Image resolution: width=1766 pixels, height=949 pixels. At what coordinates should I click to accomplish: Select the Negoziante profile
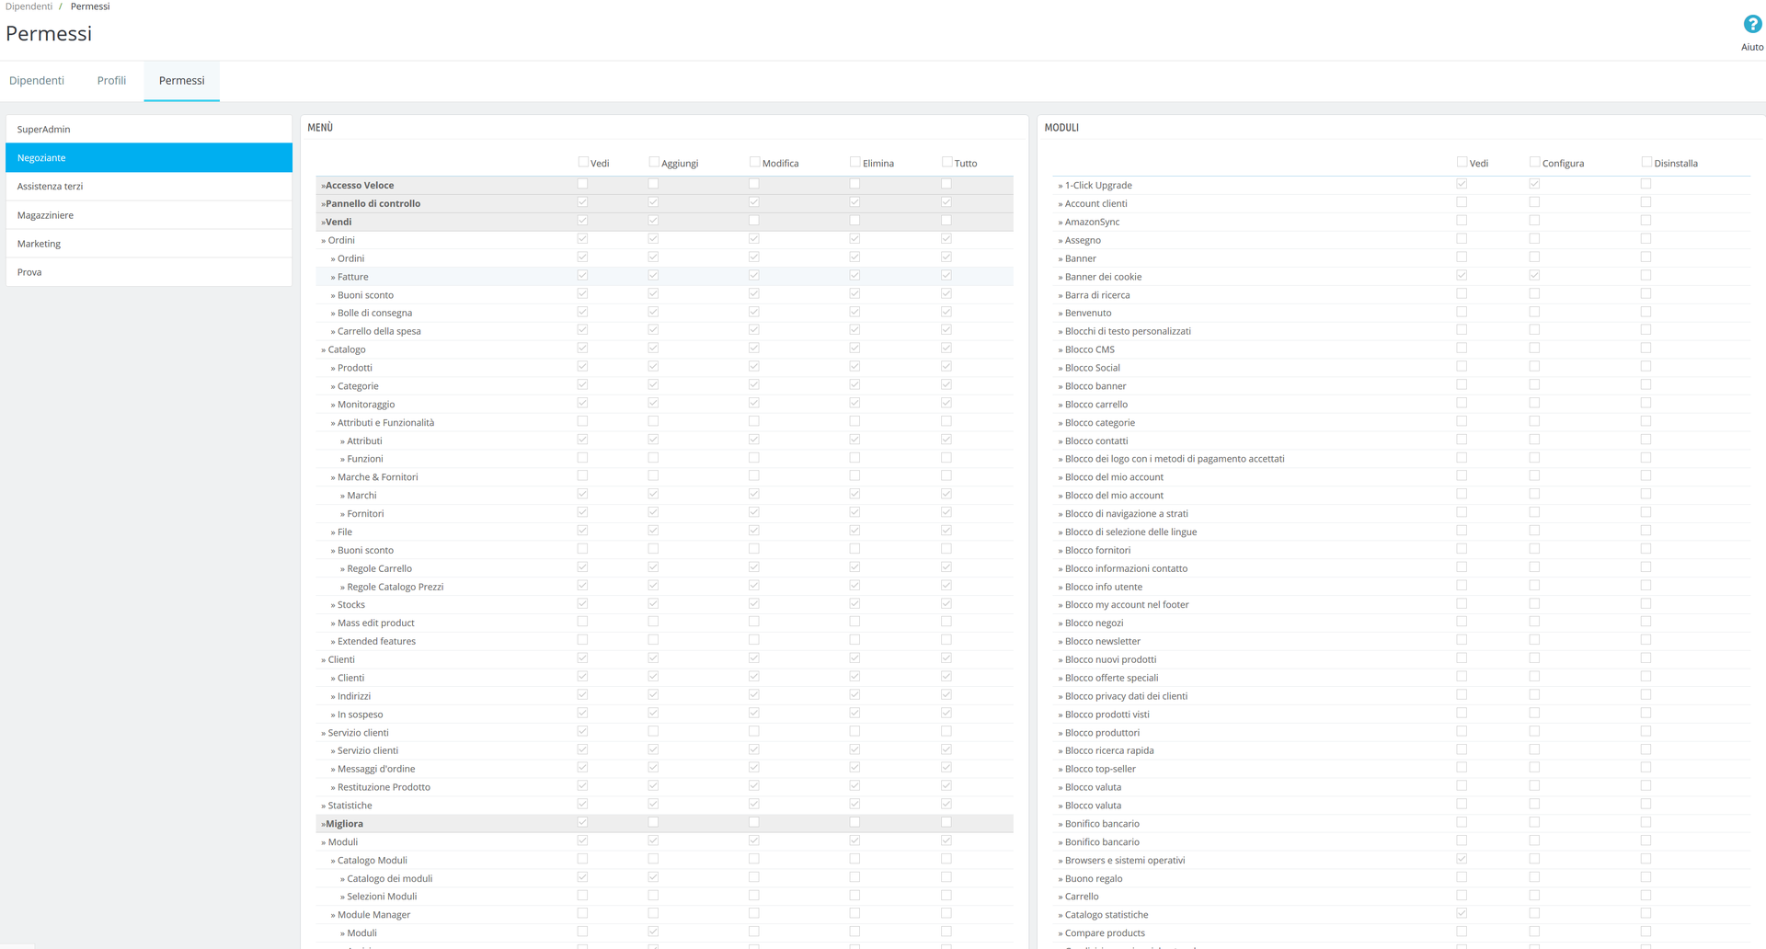(149, 158)
